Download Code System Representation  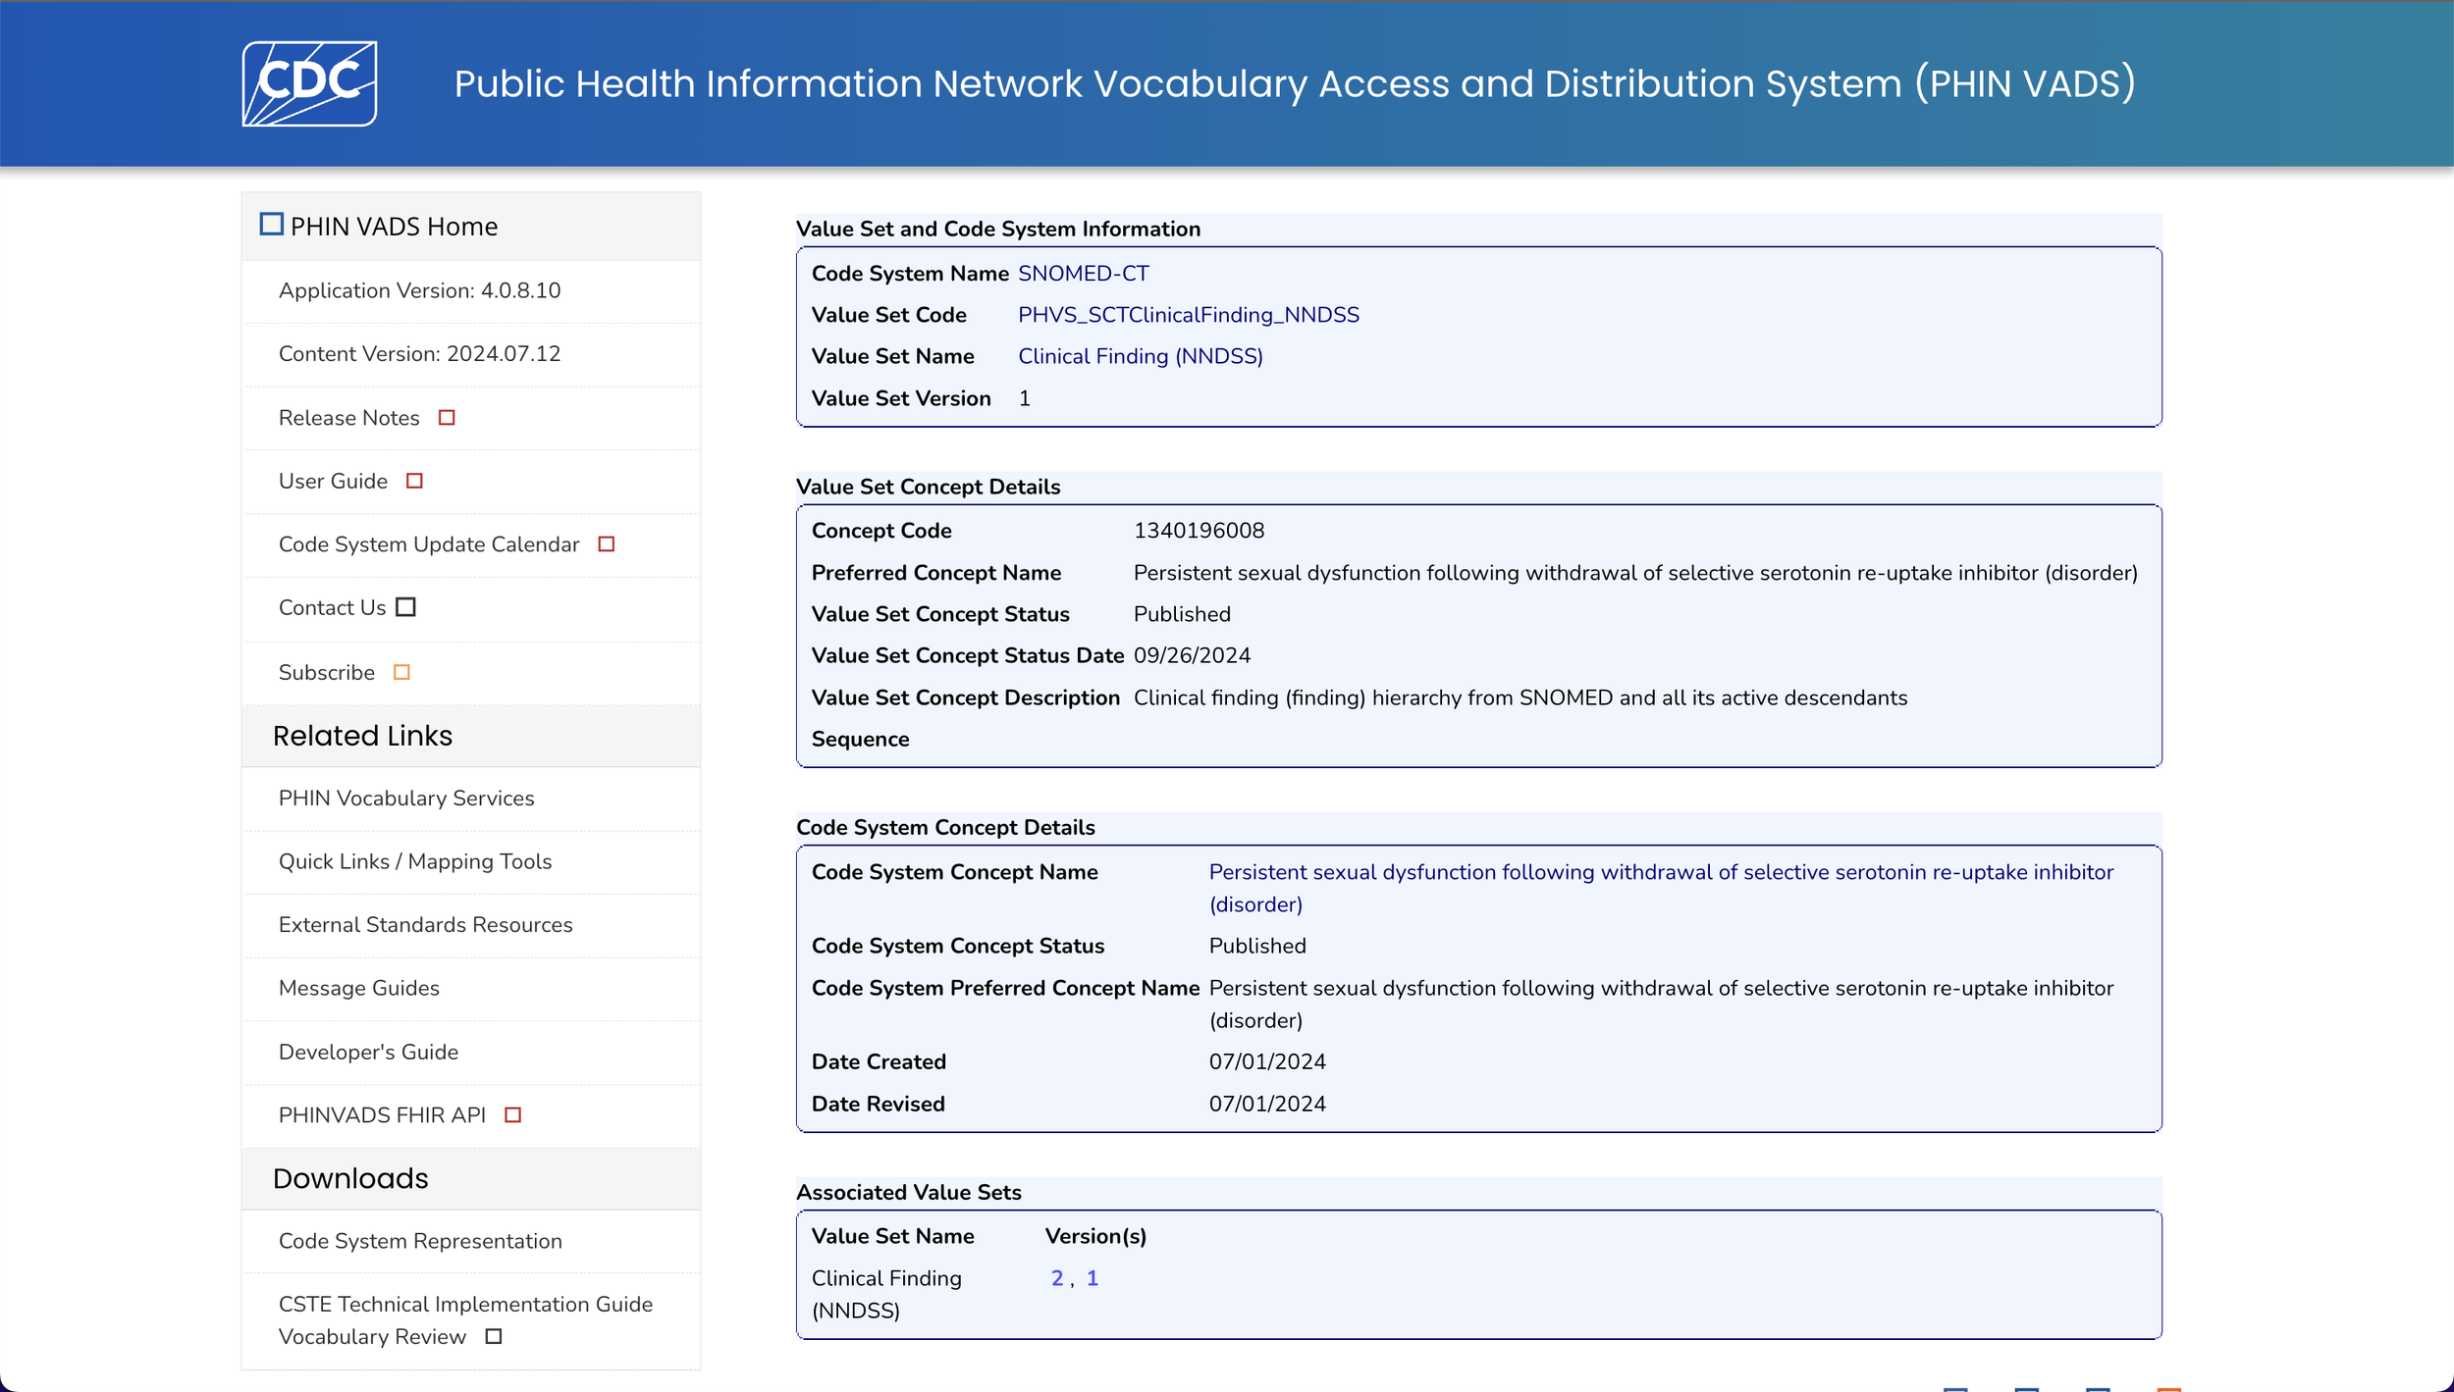(420, 1241)
